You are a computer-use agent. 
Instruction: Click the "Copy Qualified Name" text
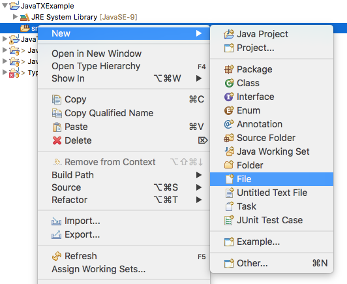[x=109, y=113]
